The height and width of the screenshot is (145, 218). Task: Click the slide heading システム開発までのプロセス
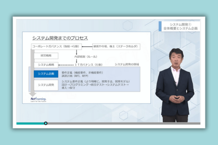[60, 38]
